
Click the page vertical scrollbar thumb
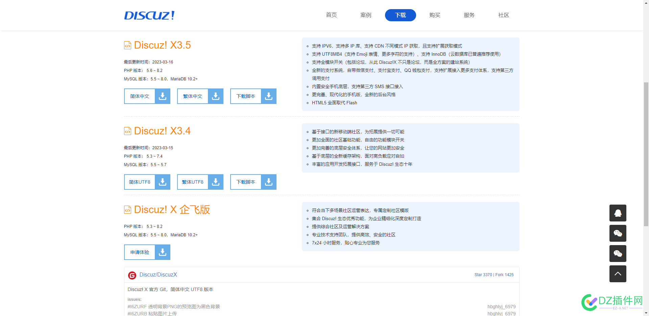[x=646, y=154]
